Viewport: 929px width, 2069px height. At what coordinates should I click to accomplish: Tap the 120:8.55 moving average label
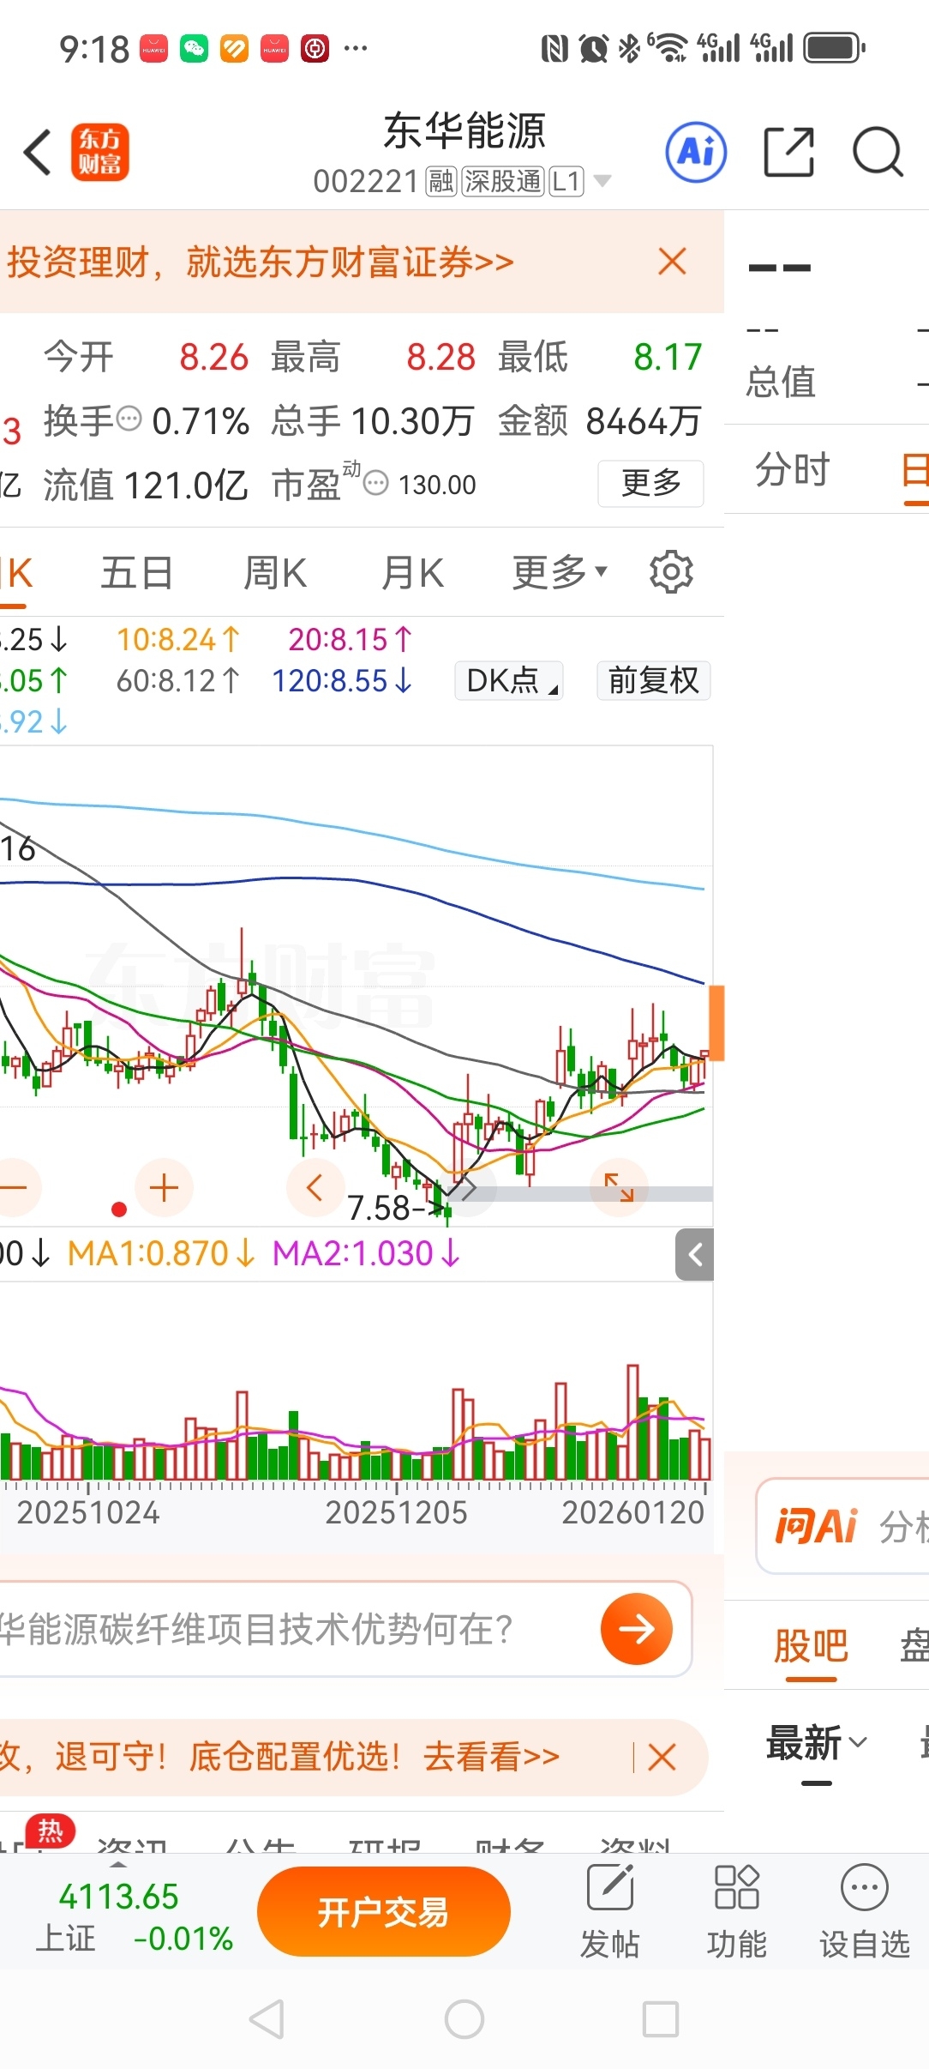[x=342, y=681]
